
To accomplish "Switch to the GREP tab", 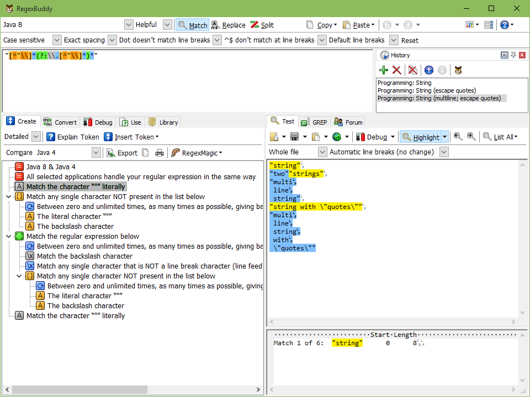I will click(x=314, y=122).
